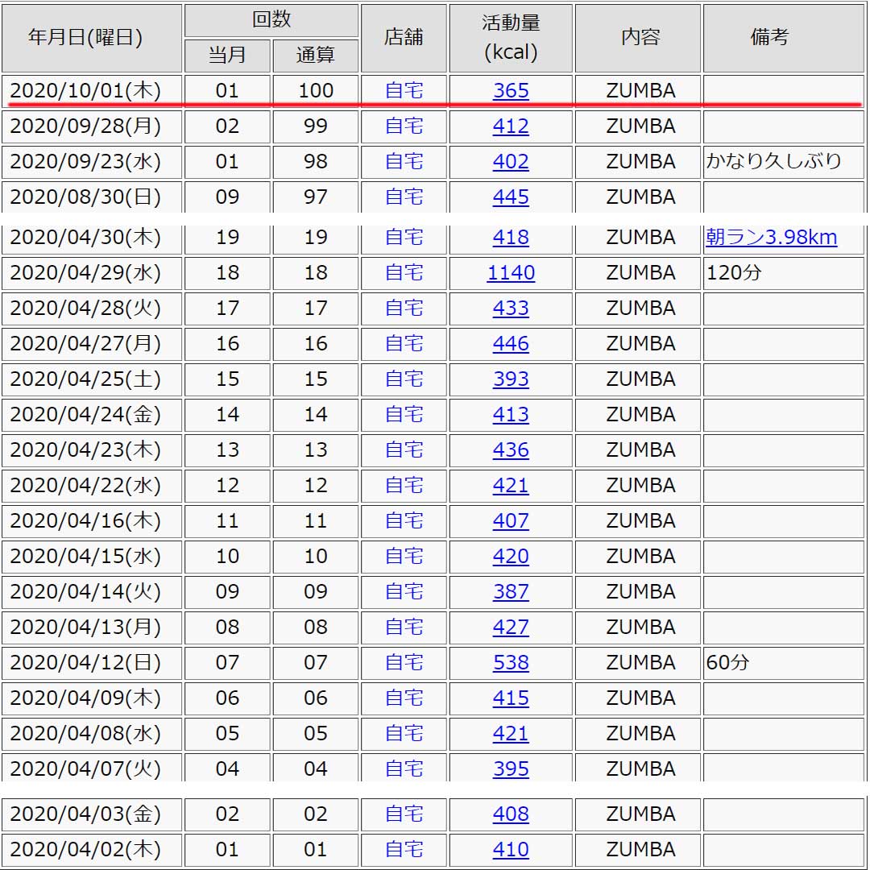This screenshot has width=870, height=870.
Task: Open the 445 kcal link for 2020/08/30
Action: (x=511, y=197)
